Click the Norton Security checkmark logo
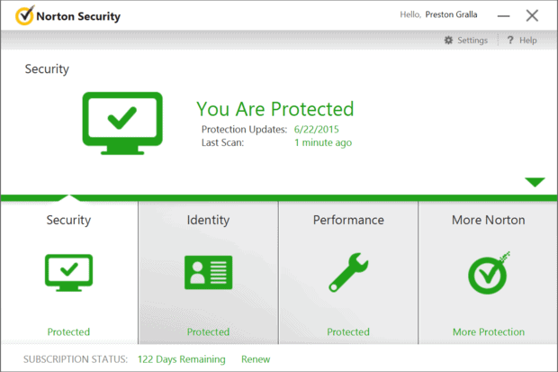Viewport: 558px width, 372px height. [24, 15]
